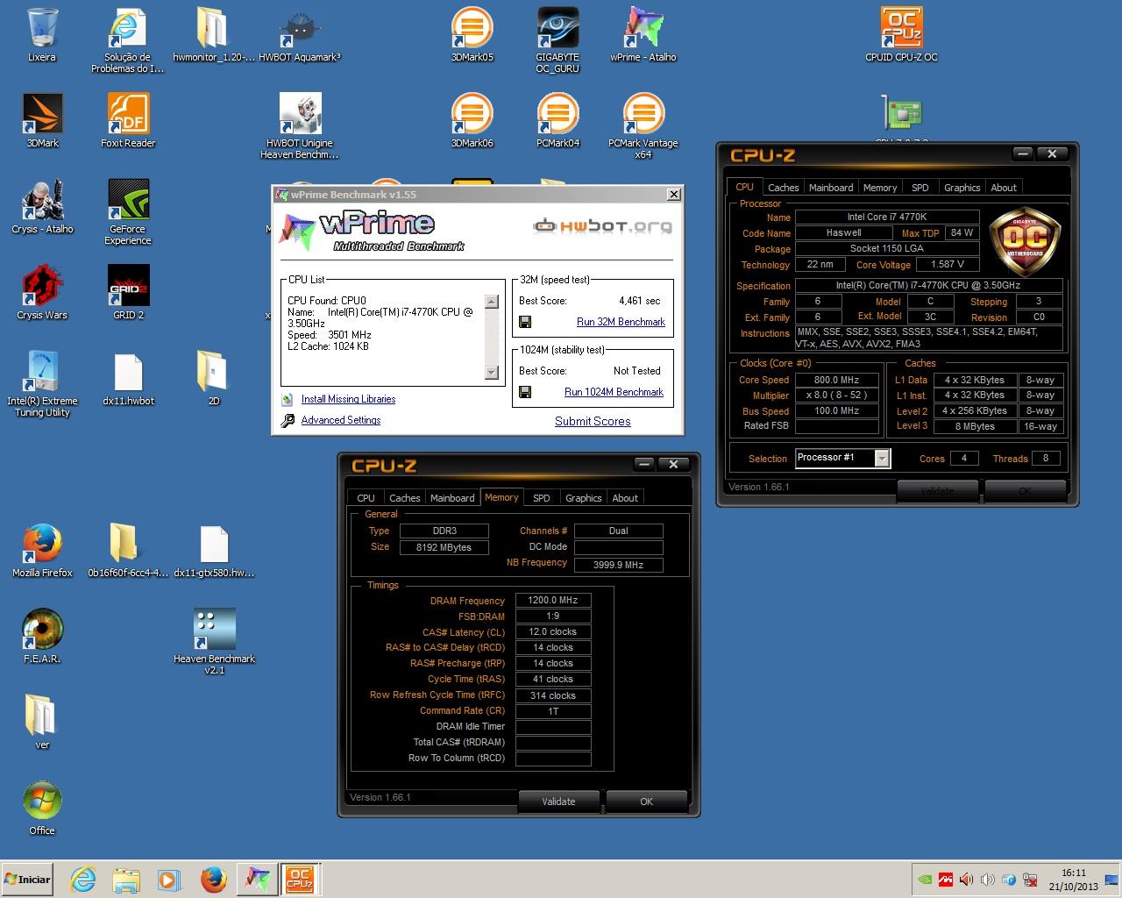Image resolution: width=1122 pixels, height=898 pixels.
Task: Open Heaven Benchmark v2.1 desktop icon
Action: coord(214,641)
